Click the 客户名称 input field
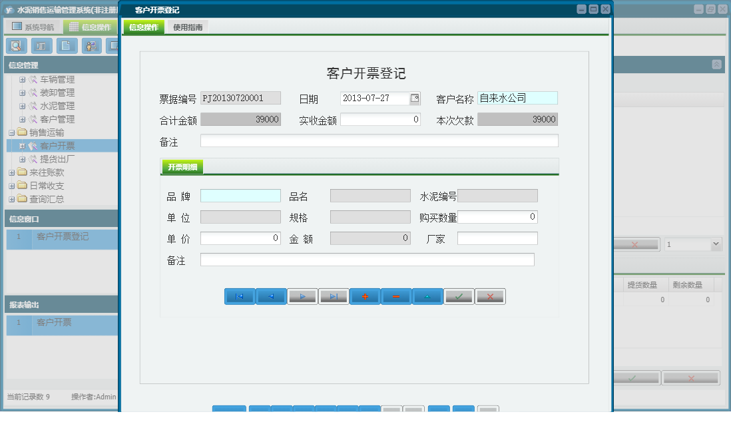 pos(517,99)
